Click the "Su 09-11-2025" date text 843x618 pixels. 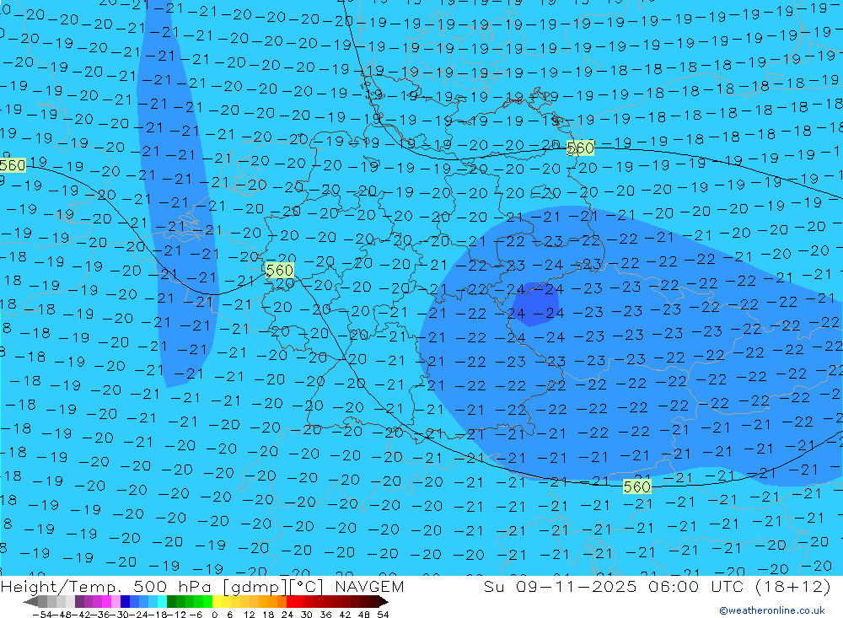(561, 586)
